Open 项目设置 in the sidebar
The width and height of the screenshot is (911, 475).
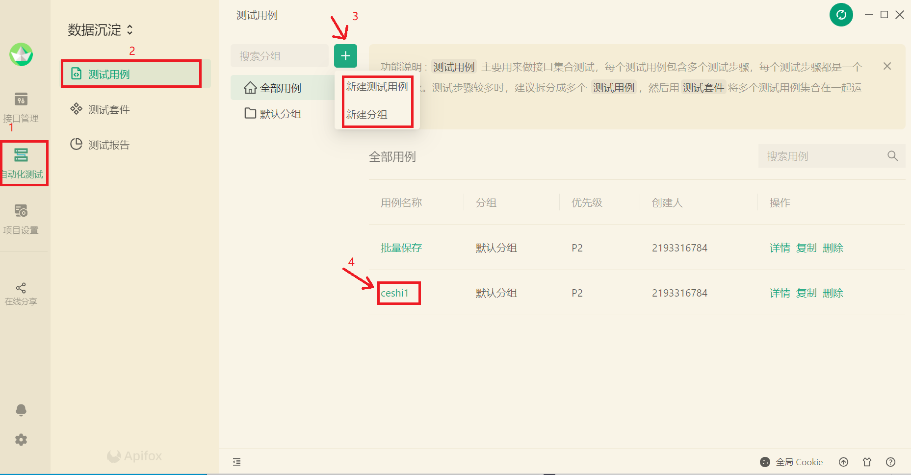coord(21,219)
